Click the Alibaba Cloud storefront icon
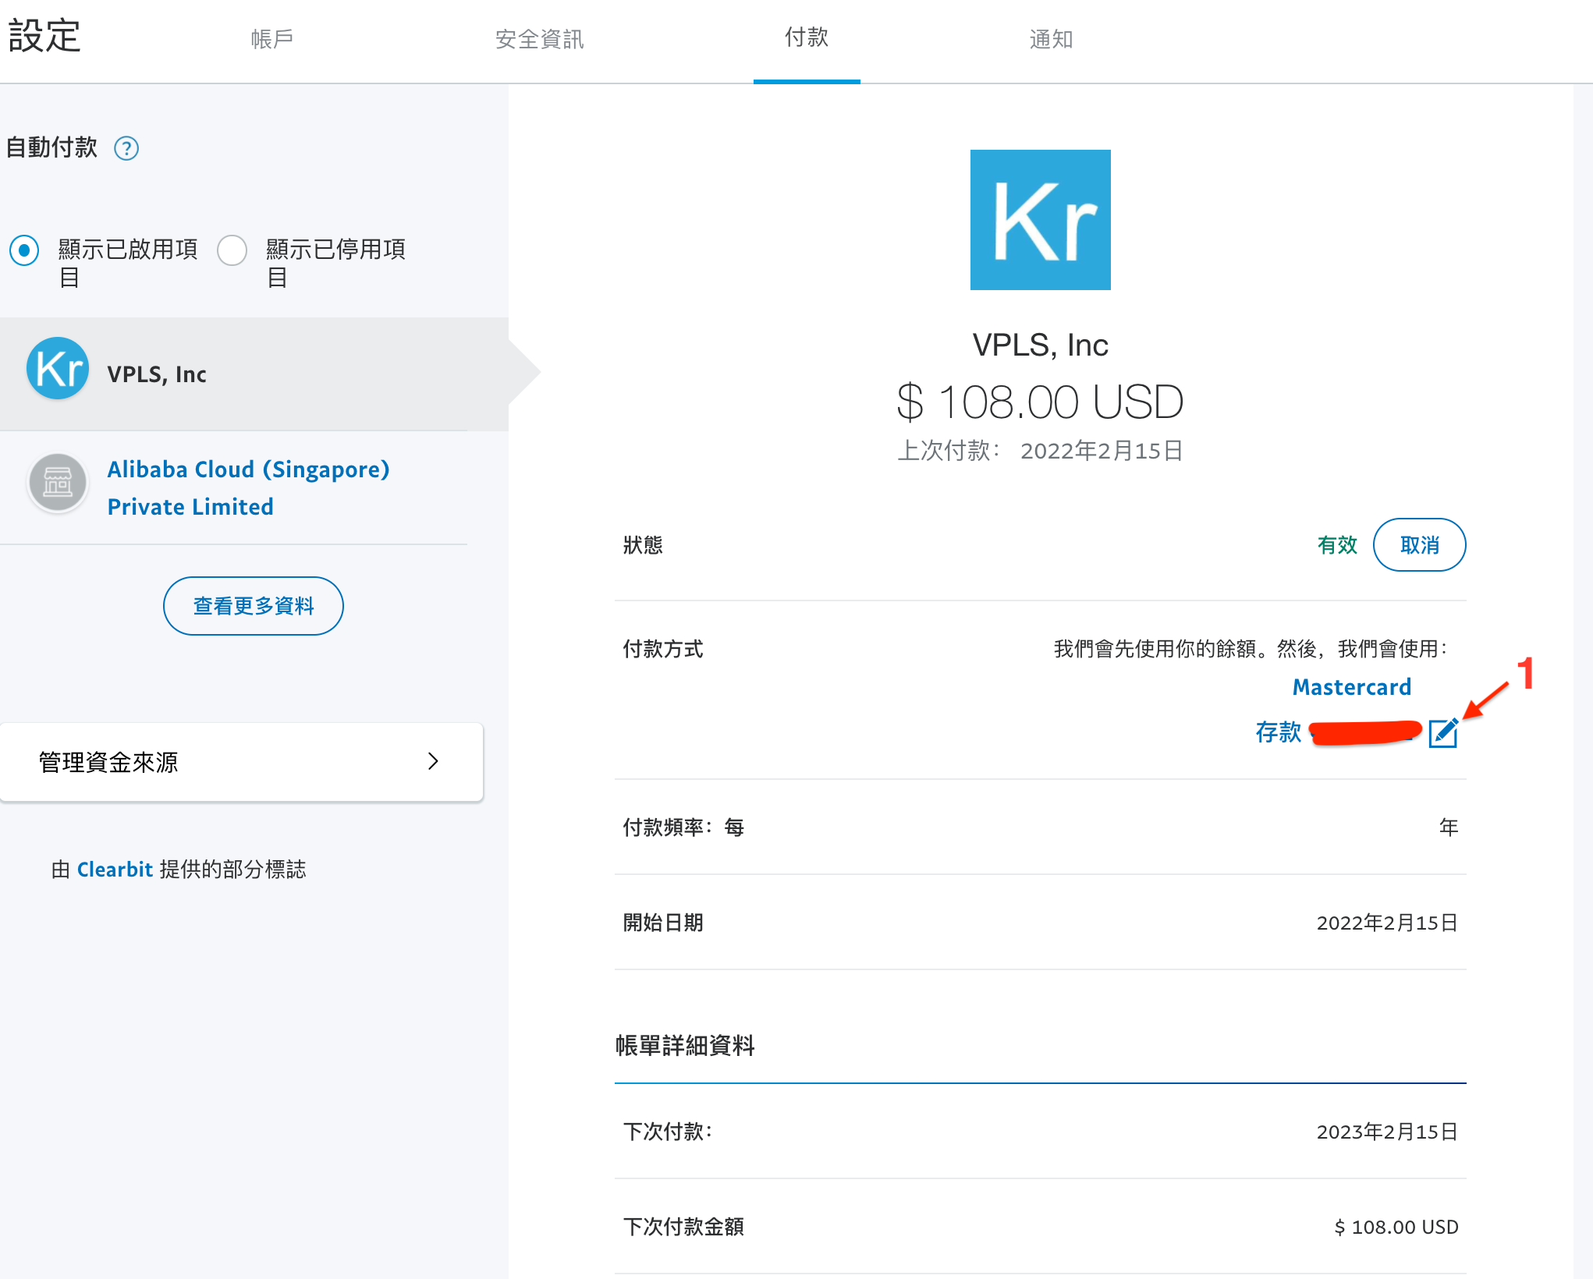 pos(58,483)
